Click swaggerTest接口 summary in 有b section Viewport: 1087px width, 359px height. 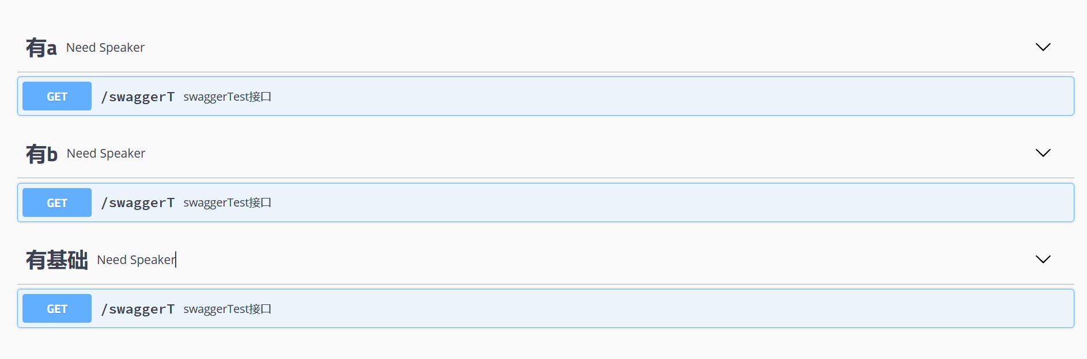(228, 203)
